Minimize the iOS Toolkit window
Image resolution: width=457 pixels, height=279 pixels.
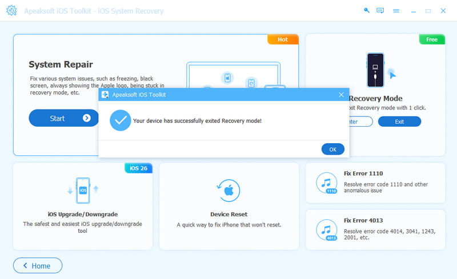point(413,11)
